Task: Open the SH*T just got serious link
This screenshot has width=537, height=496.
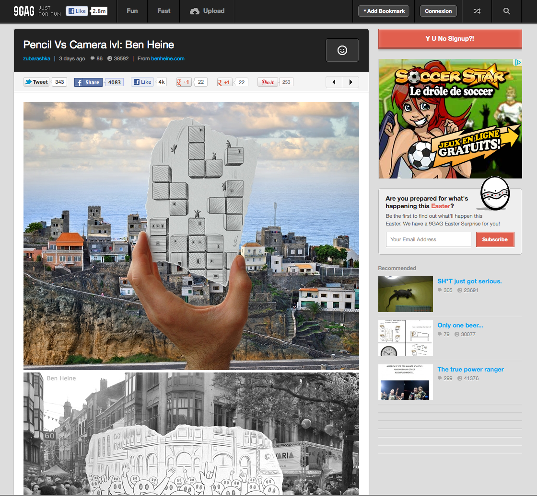Action: (x=469, y=281)
